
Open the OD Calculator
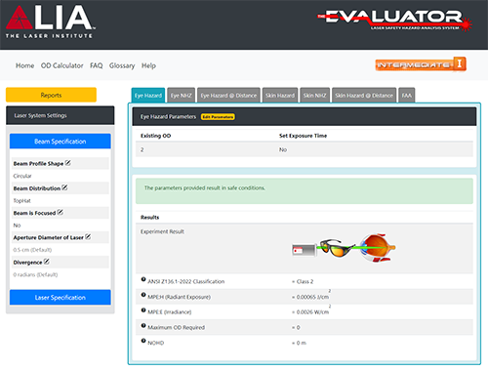coord(62,65)
